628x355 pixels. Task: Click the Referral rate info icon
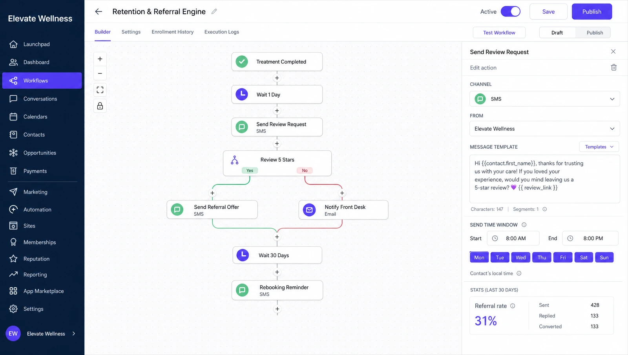[x=513, y=306]
